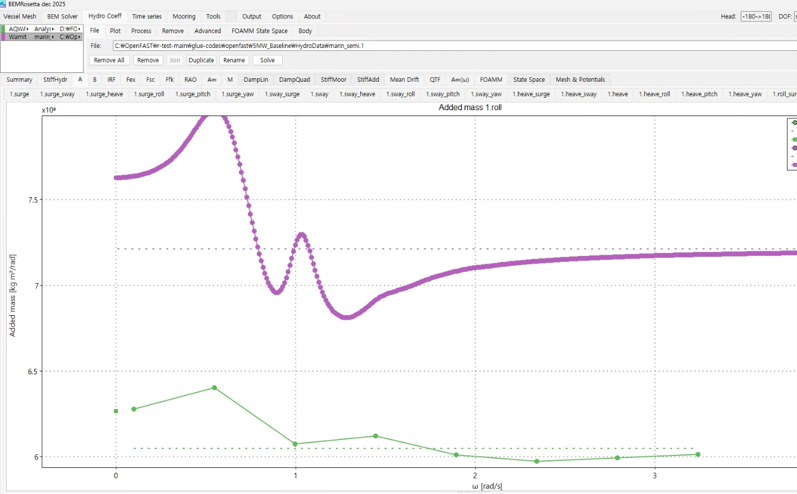Select the 1.surge DOF tab
The image size is (797, 494).
(x=19, y=94)
